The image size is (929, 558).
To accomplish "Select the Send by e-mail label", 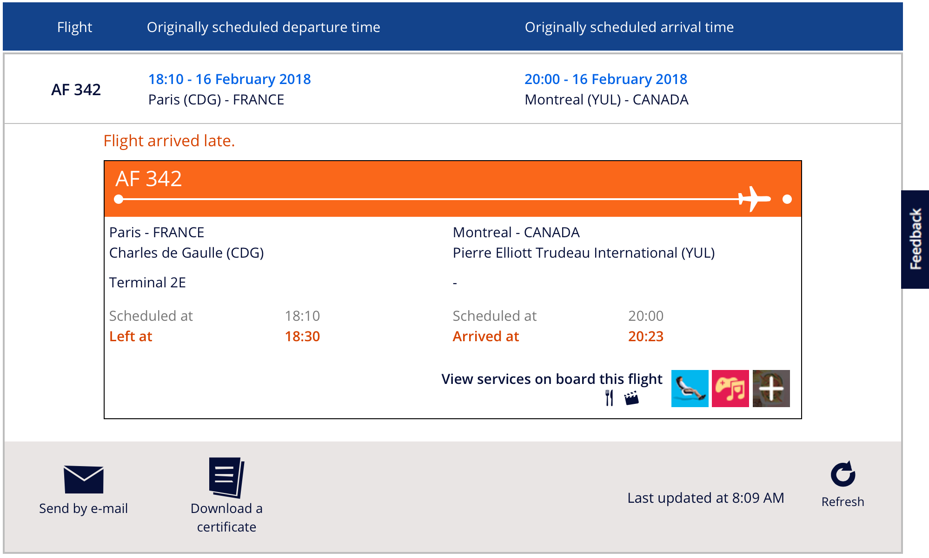I will [x=84, y=508].
